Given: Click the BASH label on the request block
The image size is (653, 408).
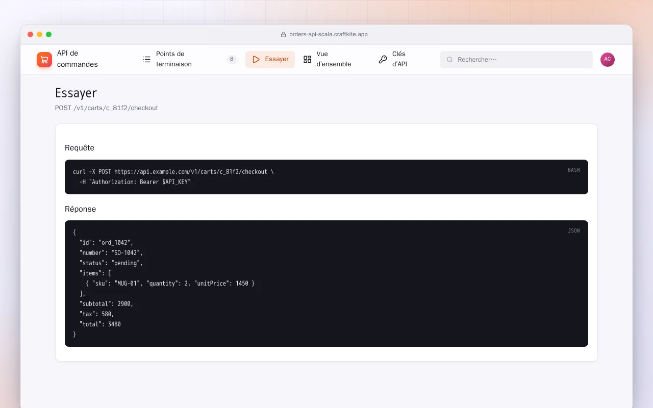Looking at the screenshot, I should click(574, 170).
